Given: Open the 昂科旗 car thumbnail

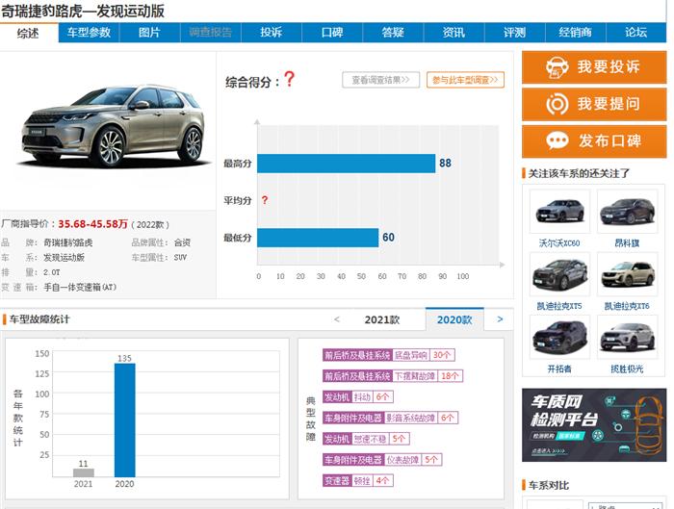Looking at the screenshot, I should point(627,212).
